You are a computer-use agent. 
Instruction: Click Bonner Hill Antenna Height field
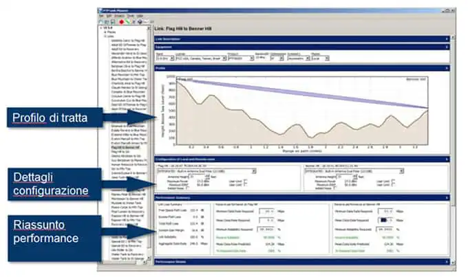(345, 177)
